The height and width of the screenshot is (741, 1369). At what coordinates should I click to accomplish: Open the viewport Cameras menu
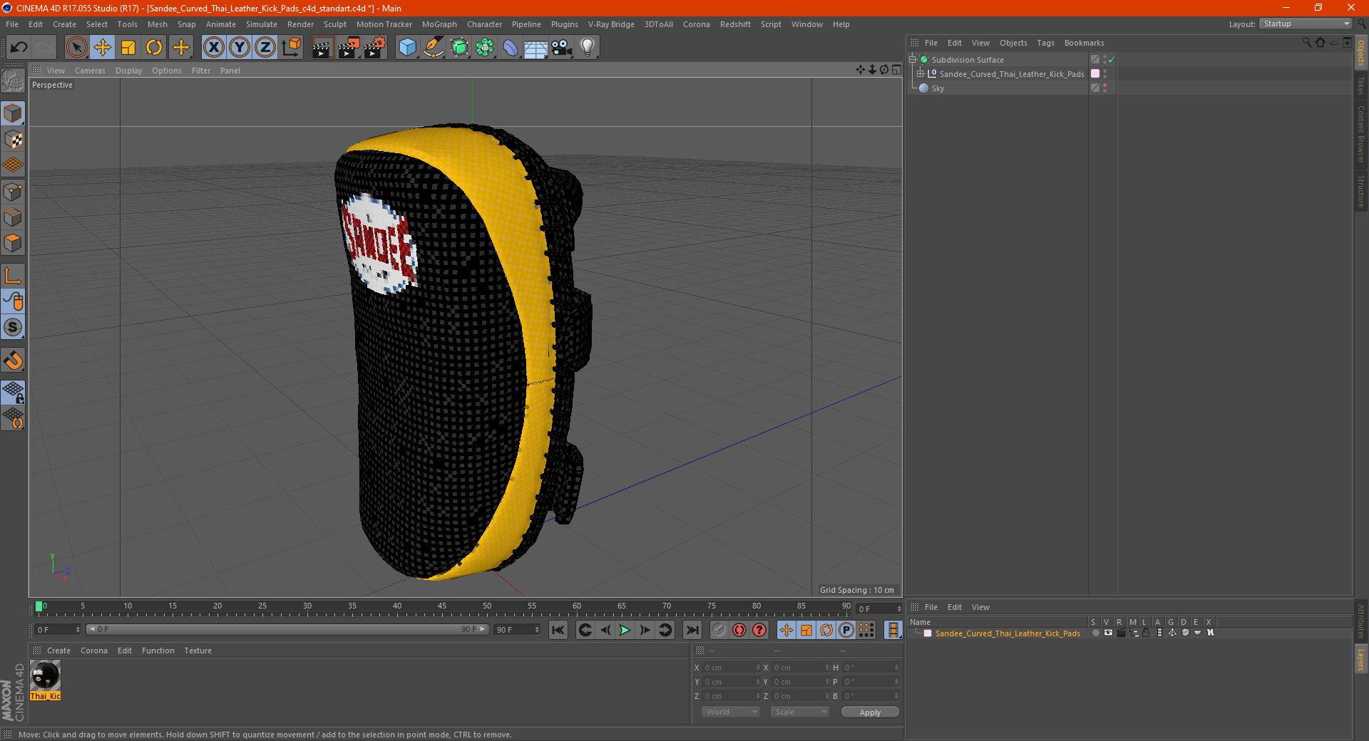[x=90, y=71]
